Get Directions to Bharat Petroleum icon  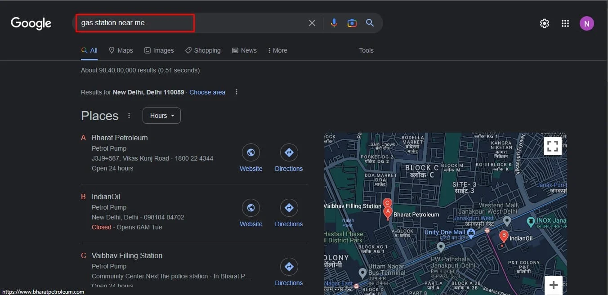click(x=289, y=153)
